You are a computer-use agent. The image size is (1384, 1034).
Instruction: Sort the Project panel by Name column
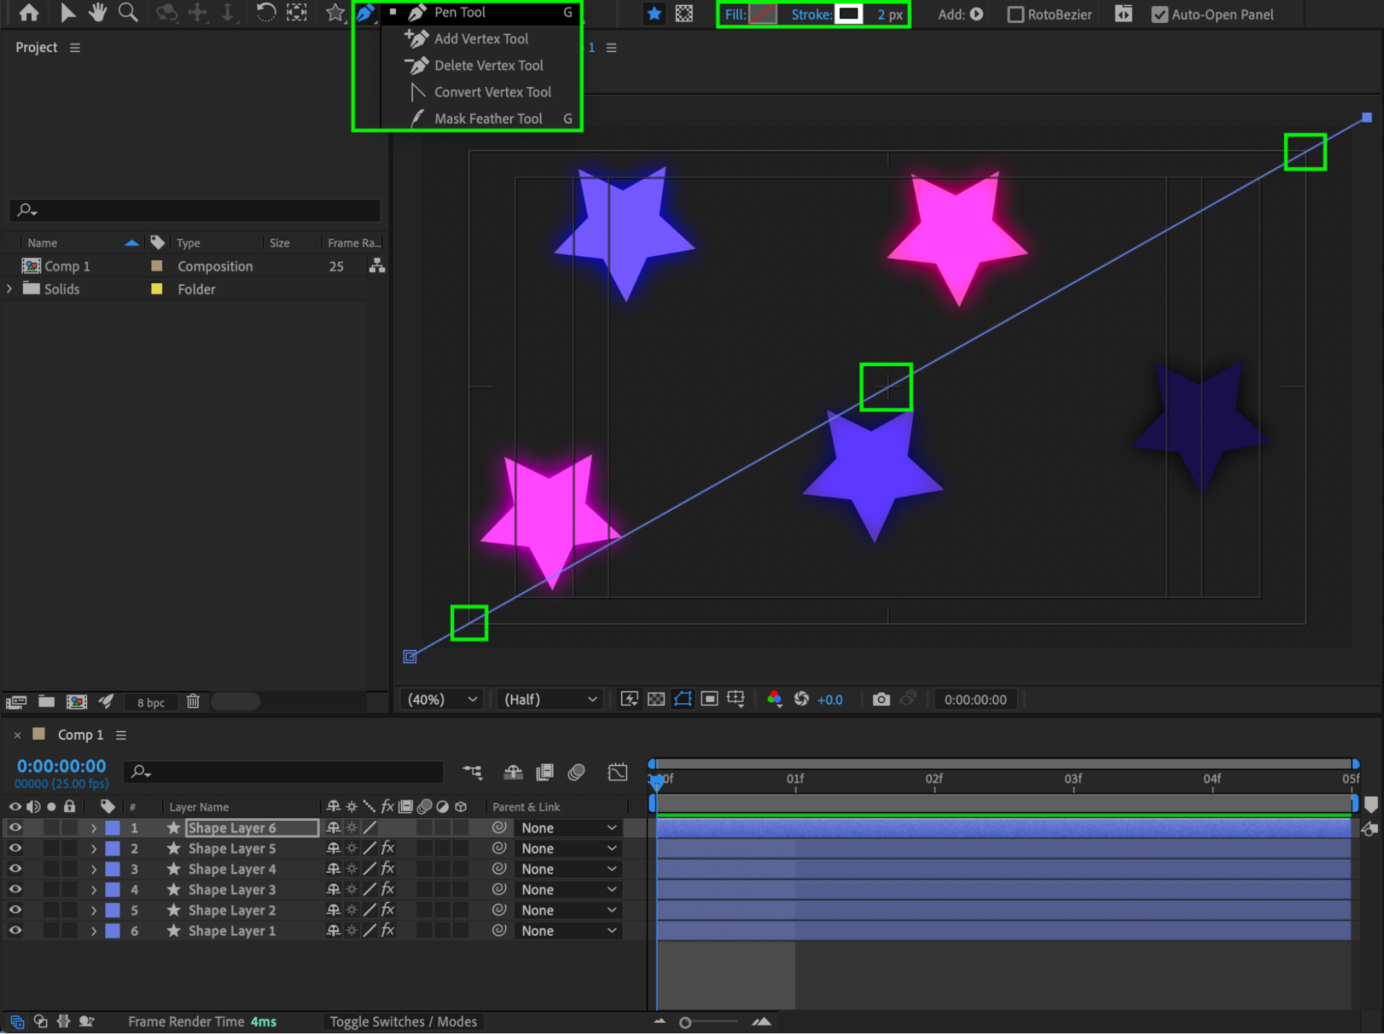point(42,243)
